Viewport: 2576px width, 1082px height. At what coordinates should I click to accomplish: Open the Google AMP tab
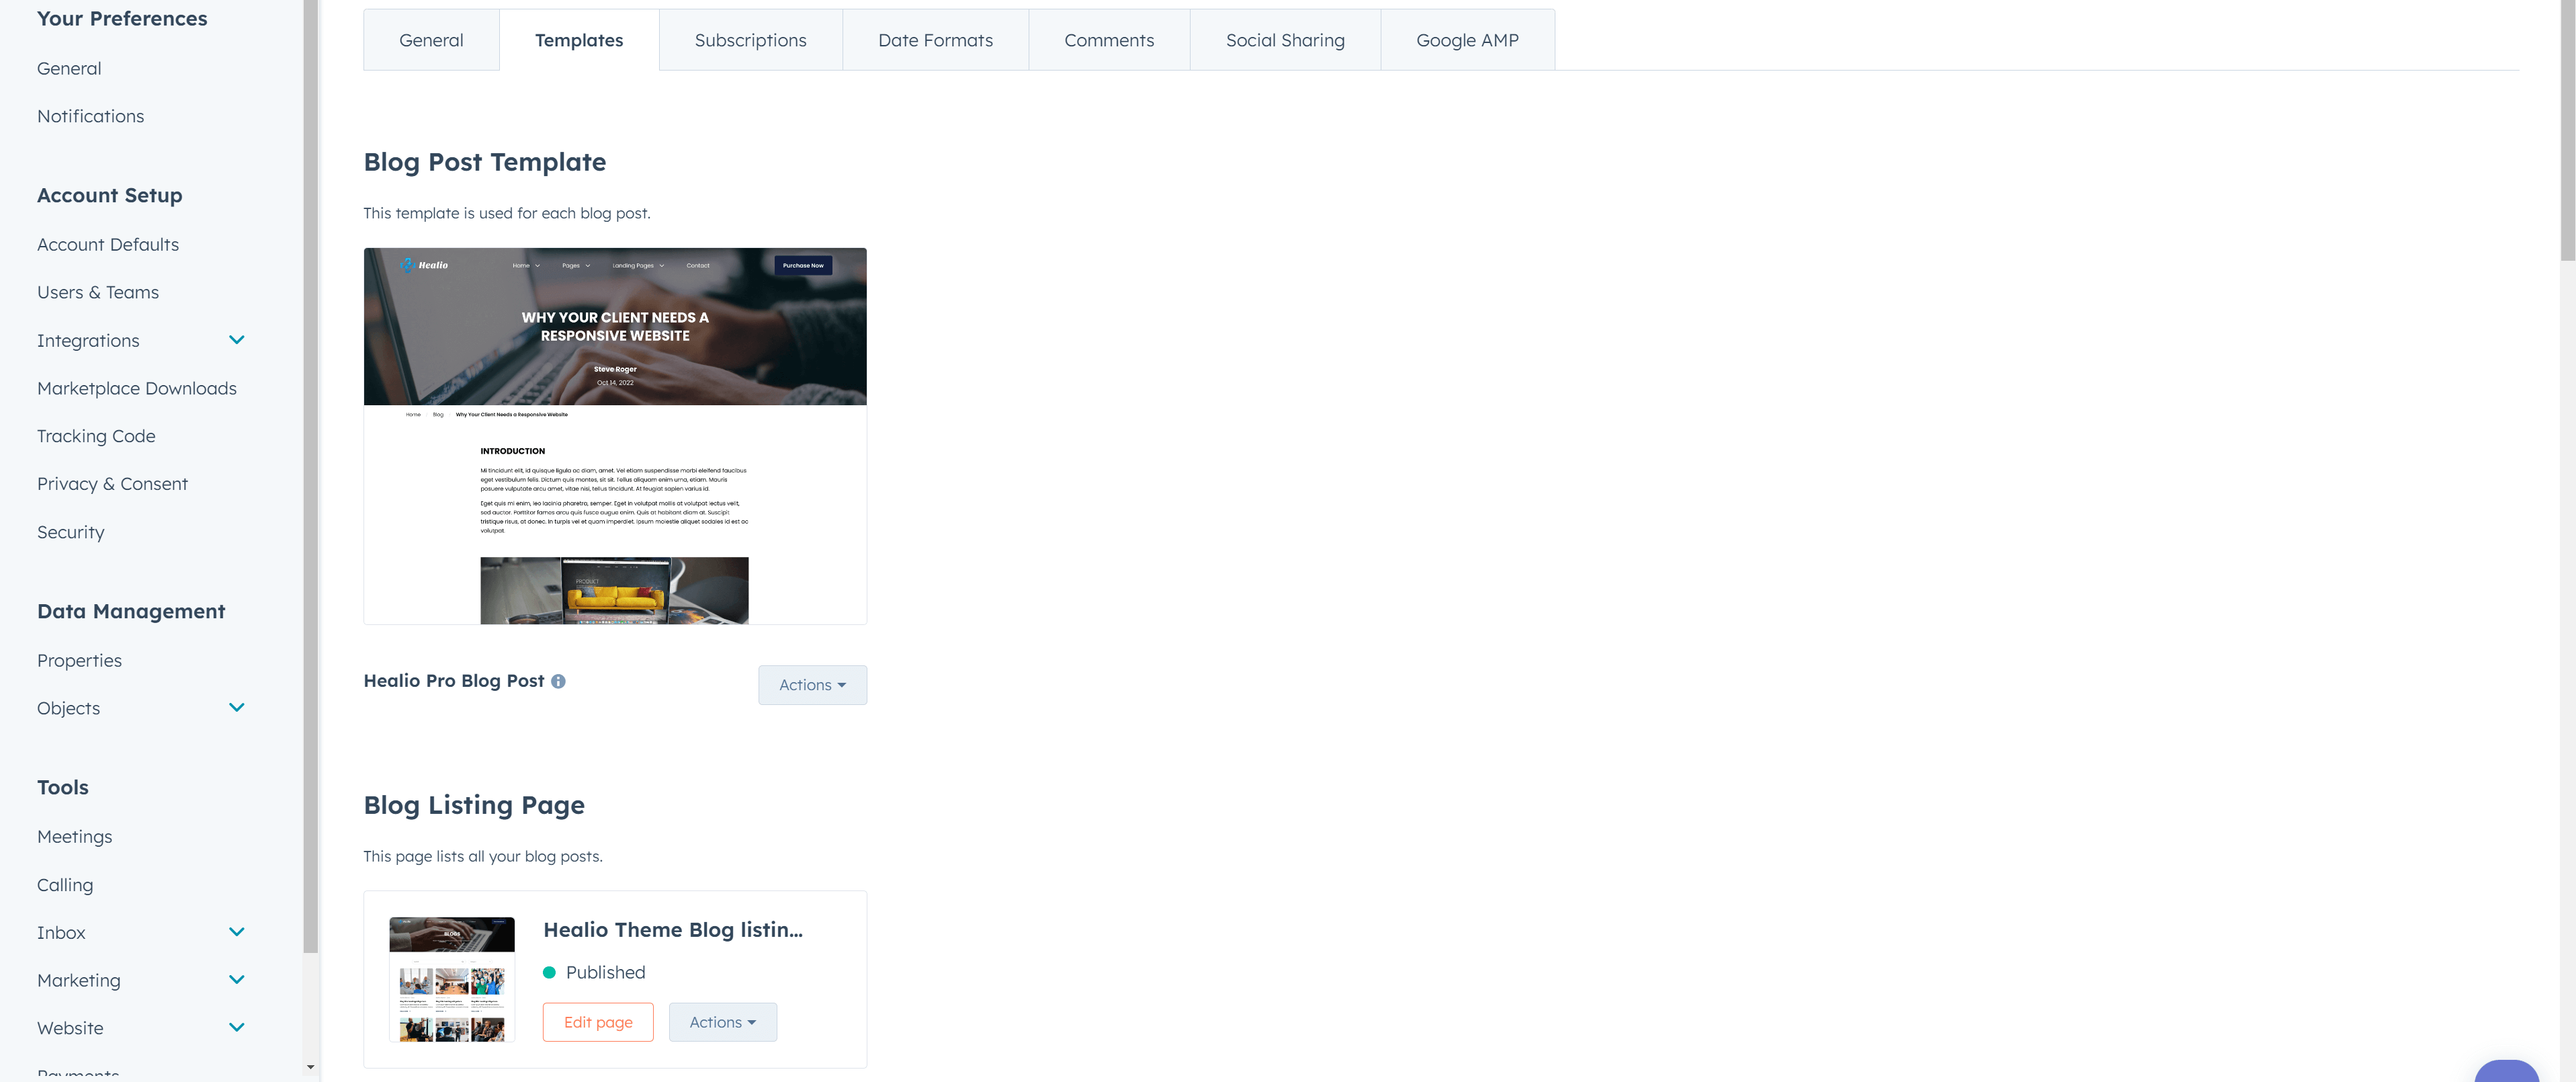pos(1466,40)
